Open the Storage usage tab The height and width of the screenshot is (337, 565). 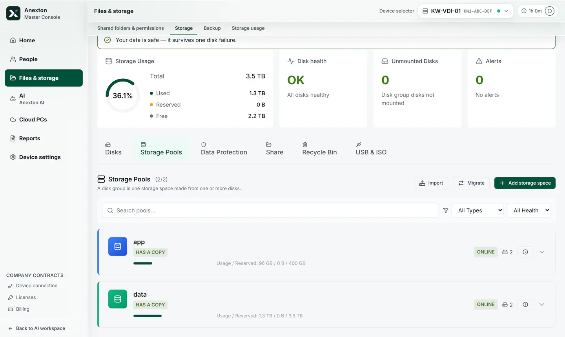248,28
